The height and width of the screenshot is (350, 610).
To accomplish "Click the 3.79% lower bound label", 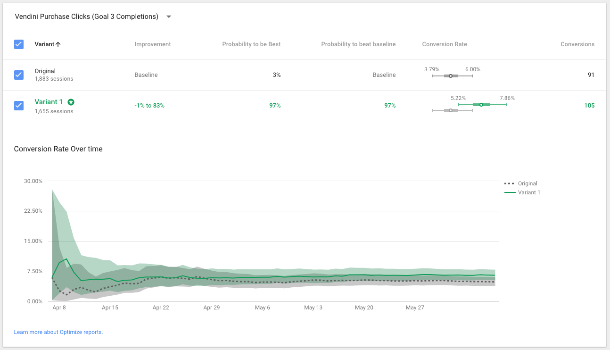I will click(432, 69).
